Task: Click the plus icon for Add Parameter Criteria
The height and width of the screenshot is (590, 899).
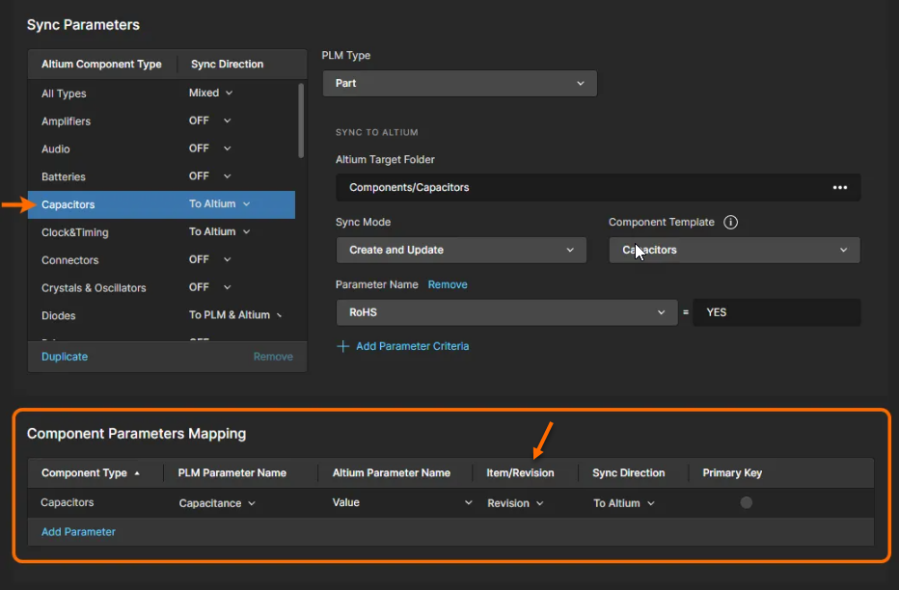Action: tap(342, 346)
